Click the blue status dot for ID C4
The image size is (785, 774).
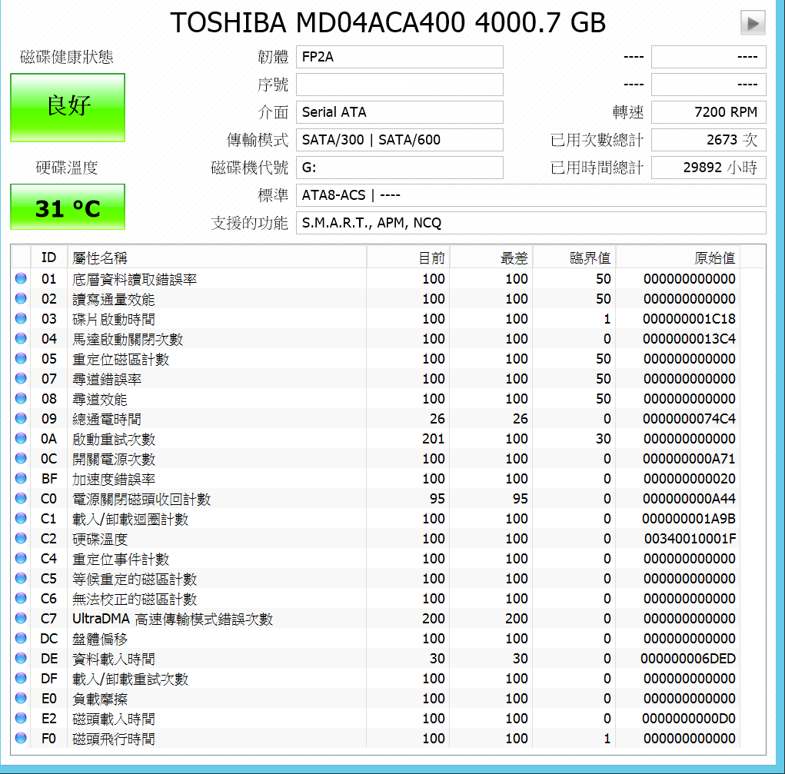(x=21, y=558)
